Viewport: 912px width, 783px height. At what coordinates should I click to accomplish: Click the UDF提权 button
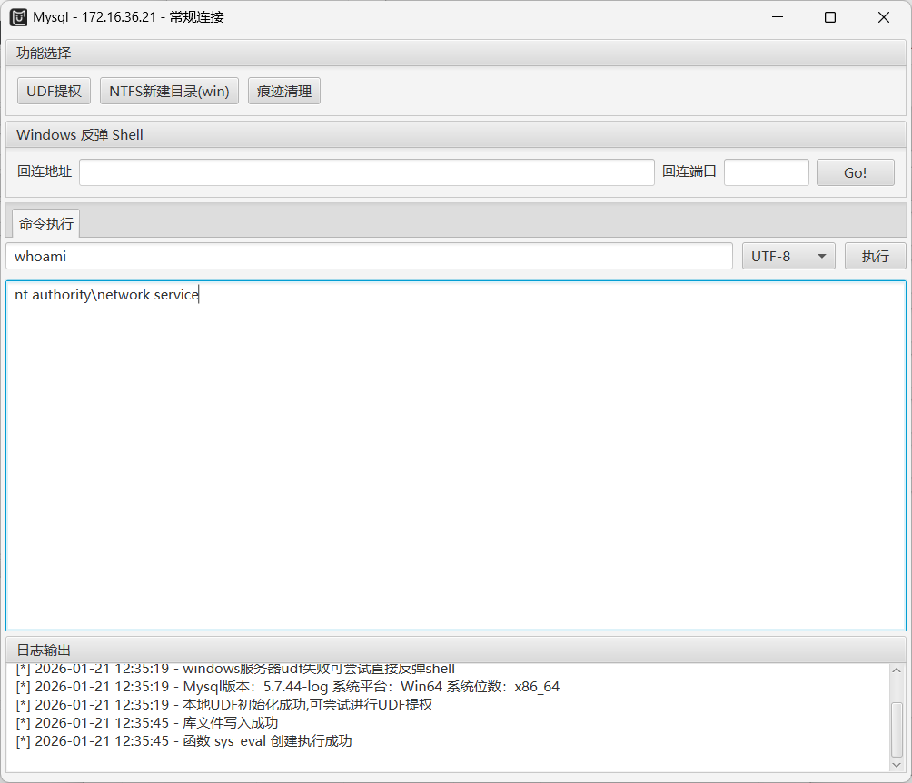[x=54, y=91]
